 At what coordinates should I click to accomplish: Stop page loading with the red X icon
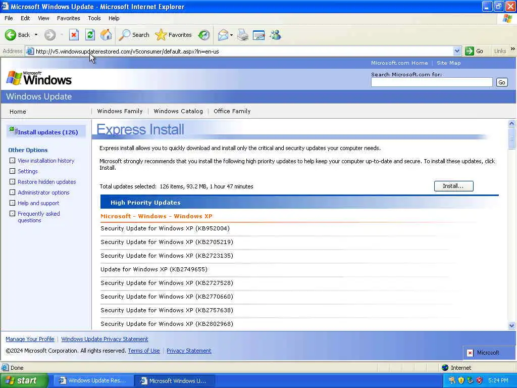tap(74, 35)
